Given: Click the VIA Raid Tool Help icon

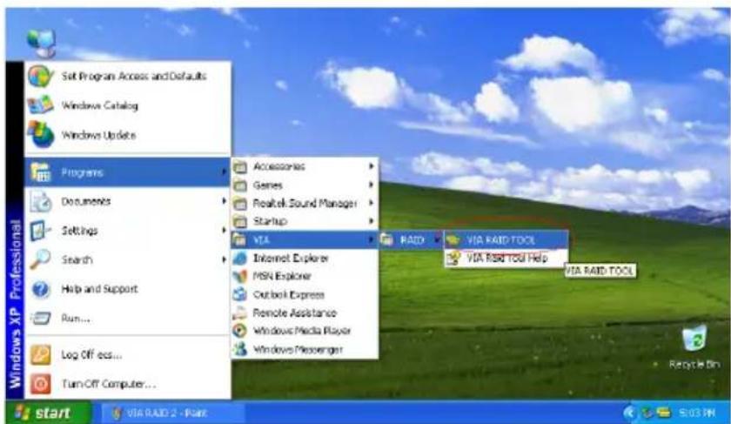Looking at the screenshot, I should [453, 258].
